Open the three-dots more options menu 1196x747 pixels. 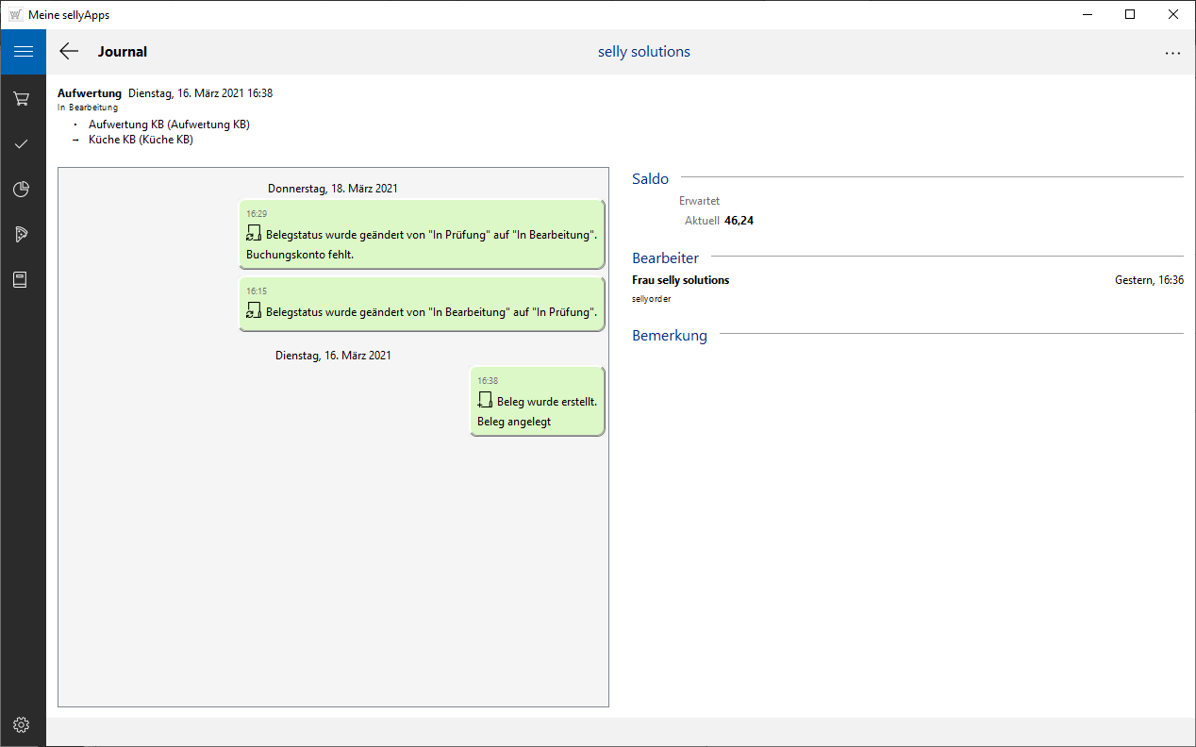(1172, 53)
